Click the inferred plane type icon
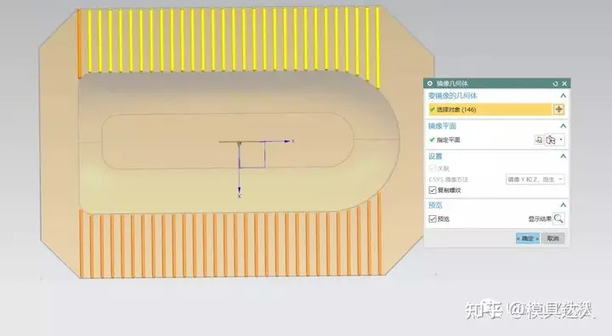 (551, 140)
